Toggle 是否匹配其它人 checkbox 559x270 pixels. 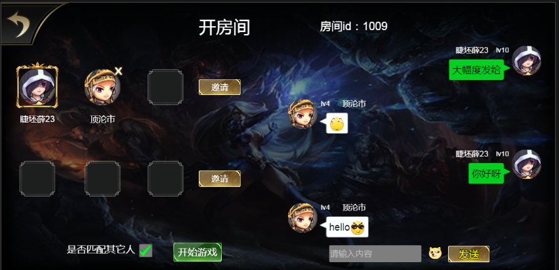pos(146,250)
